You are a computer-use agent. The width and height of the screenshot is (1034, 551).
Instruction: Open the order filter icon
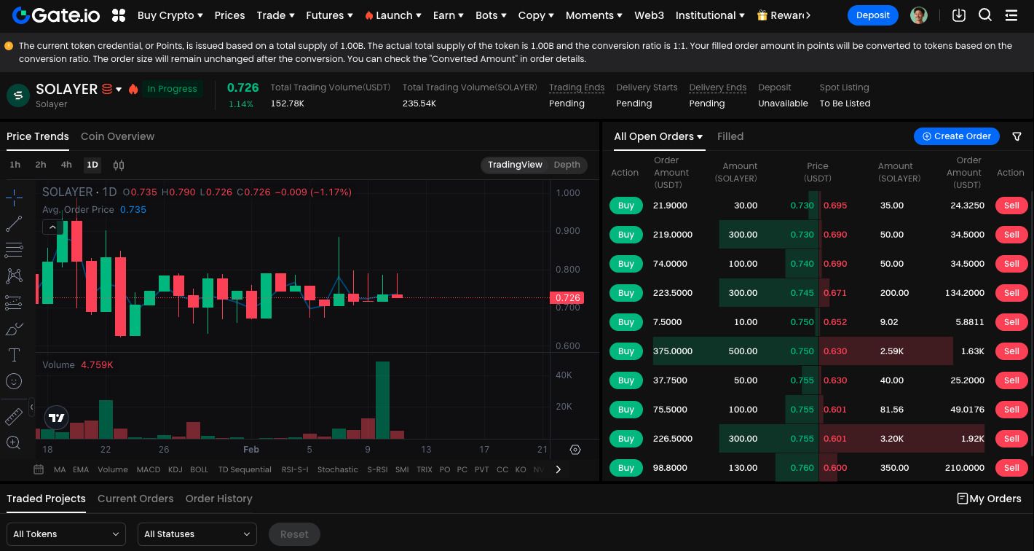tap(1017, 136)
